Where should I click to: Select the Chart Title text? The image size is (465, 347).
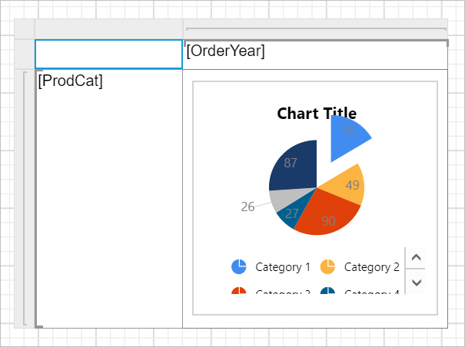[x=317, y=114]
